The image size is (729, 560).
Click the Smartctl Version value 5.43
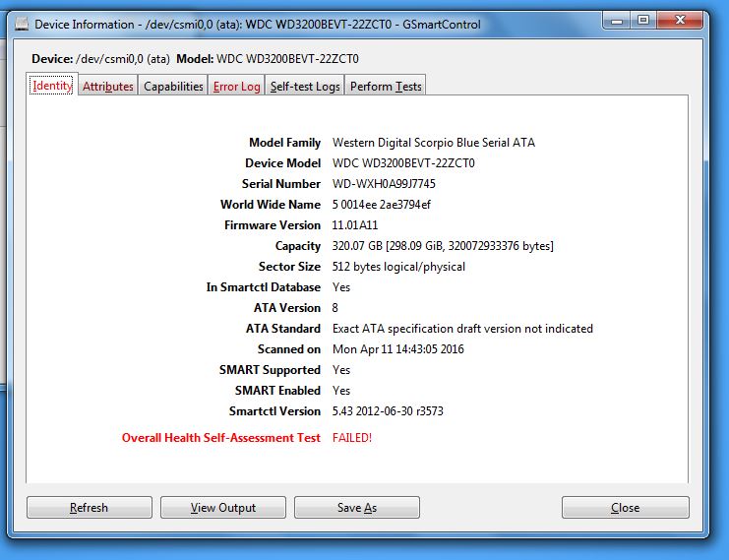388,411
